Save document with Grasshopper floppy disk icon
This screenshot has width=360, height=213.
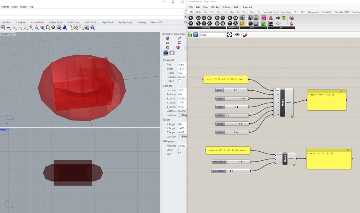coord(196,35)
